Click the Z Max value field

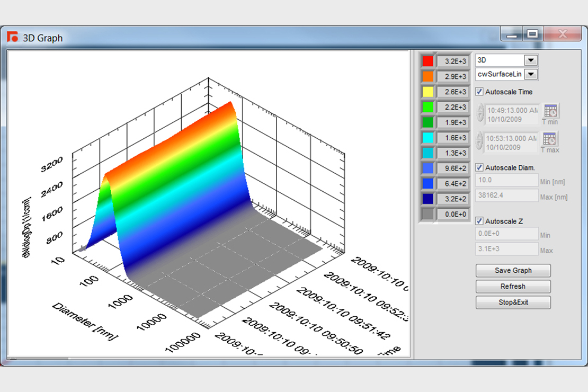[507, 249]
